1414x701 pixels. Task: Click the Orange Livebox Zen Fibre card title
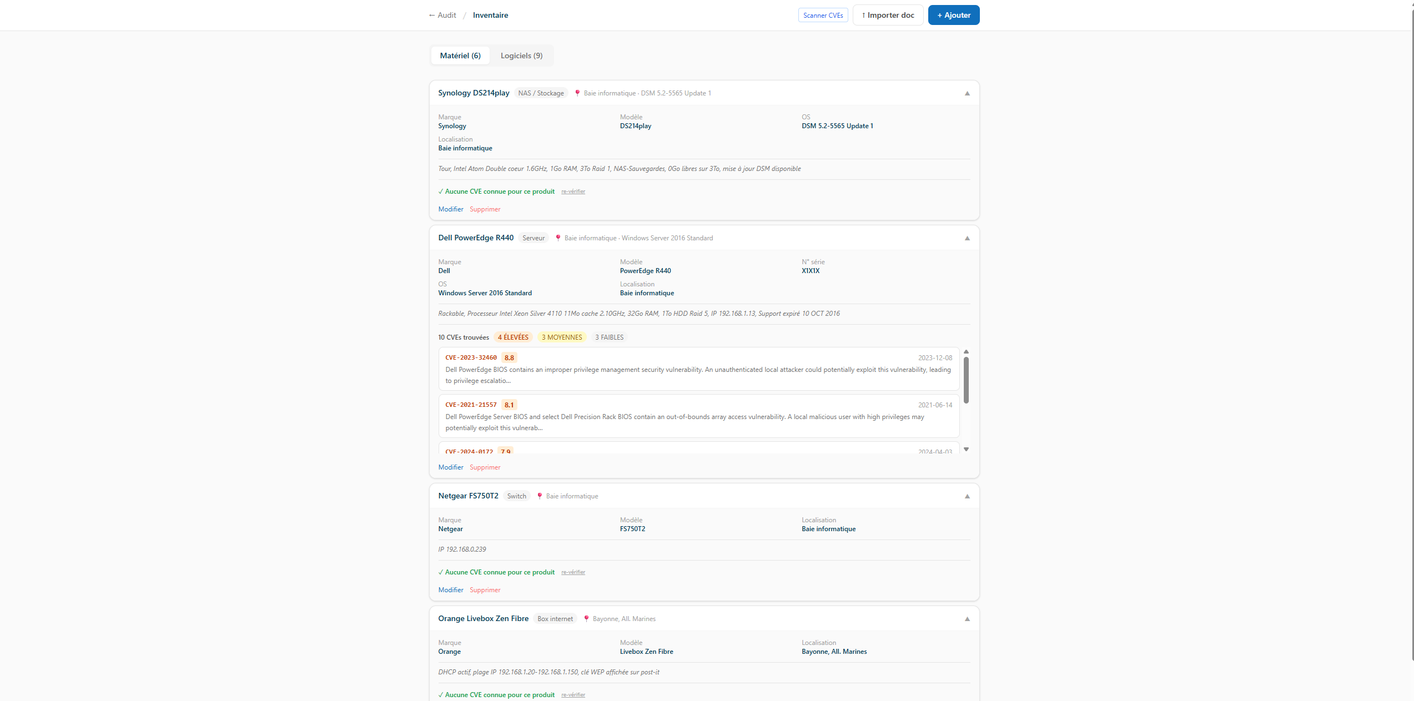tap(483, 619)
